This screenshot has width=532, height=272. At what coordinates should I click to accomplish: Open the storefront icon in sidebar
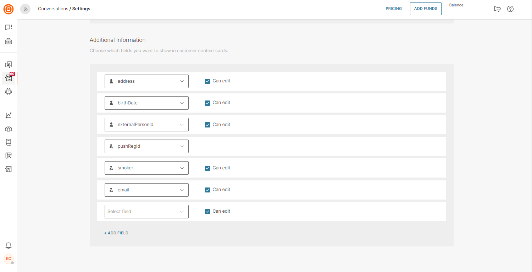9,169
